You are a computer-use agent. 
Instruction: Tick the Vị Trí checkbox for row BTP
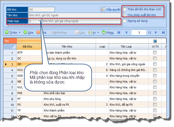[155, 53]
